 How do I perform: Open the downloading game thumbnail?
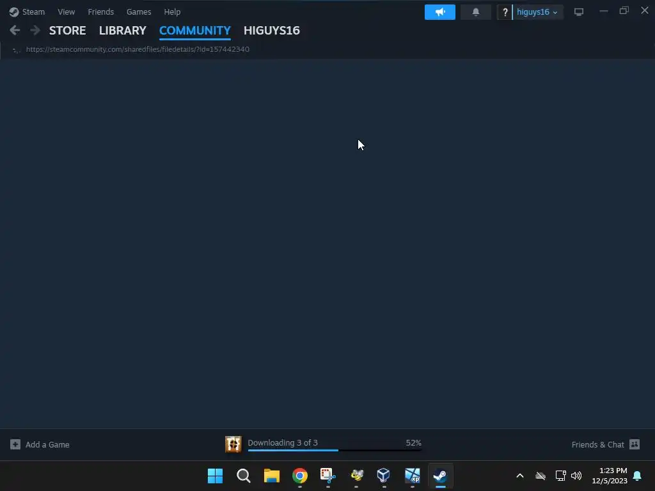pos(233,444)
